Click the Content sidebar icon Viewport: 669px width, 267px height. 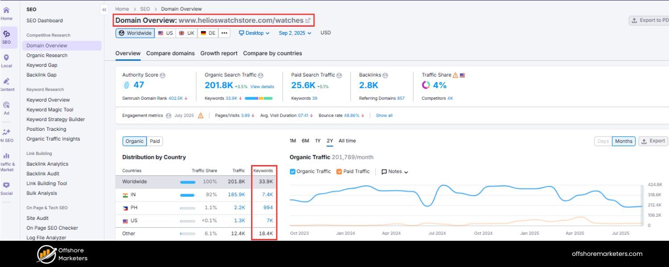click(7, 84)
